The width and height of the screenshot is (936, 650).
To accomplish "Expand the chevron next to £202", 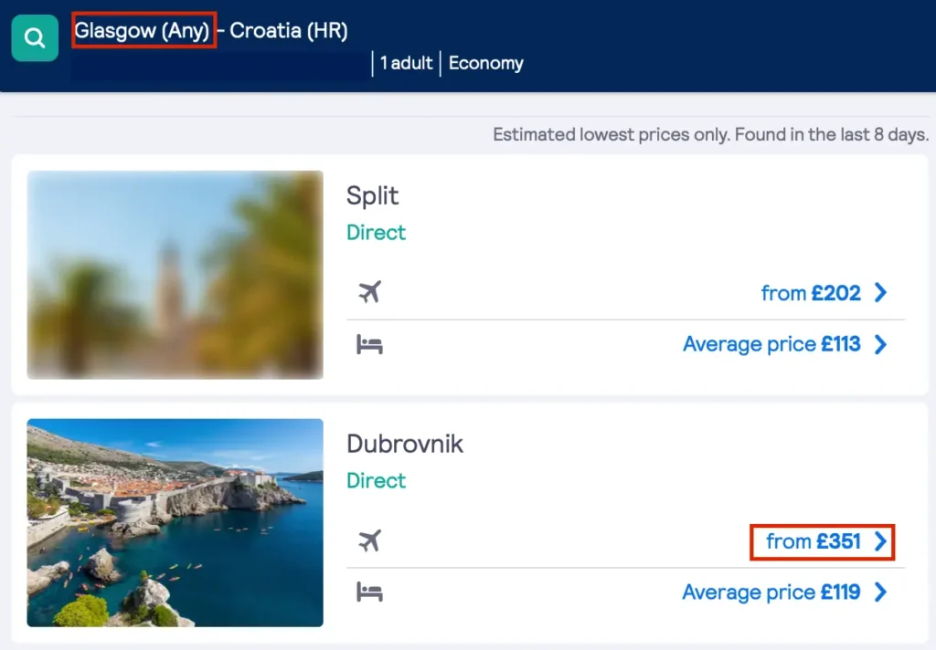I will click(879, 292).
